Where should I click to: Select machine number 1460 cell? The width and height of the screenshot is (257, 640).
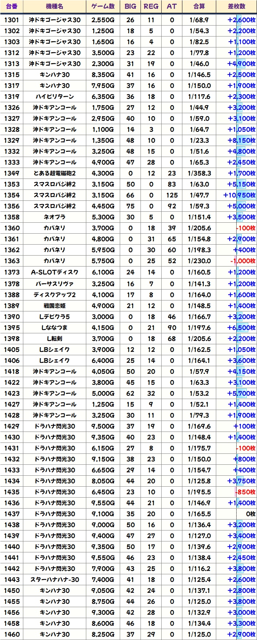(x=12, y=635)
